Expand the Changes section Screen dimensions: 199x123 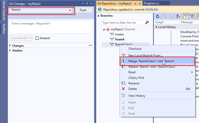[10, 45]
